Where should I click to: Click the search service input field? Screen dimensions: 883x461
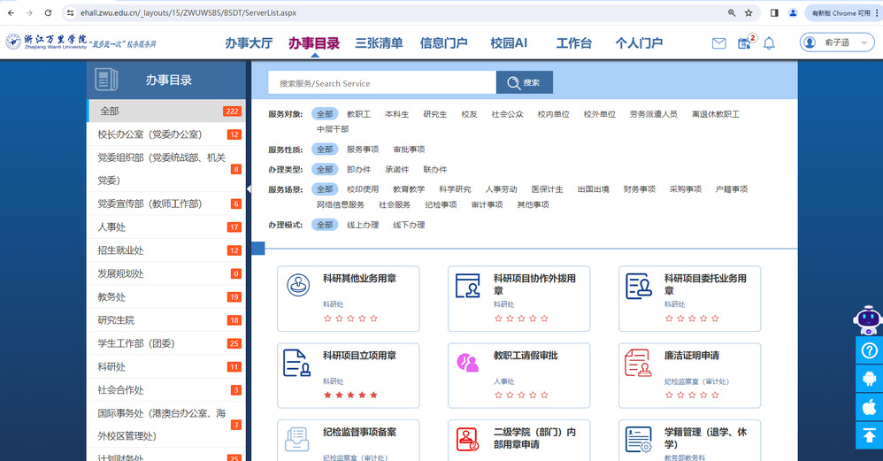pyautogui.click(x=382, y=83)
